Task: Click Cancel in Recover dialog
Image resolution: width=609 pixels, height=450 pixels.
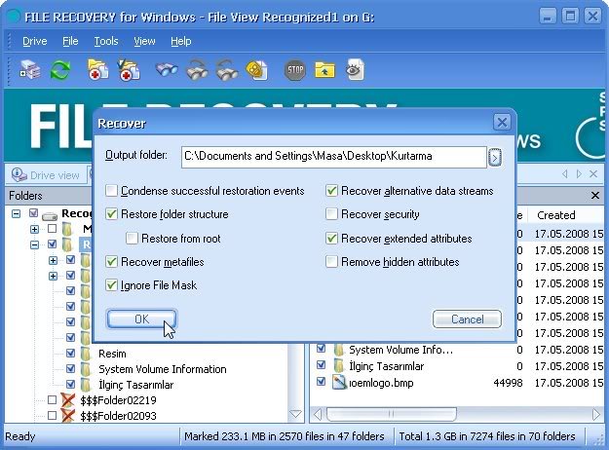Action: 467,319
